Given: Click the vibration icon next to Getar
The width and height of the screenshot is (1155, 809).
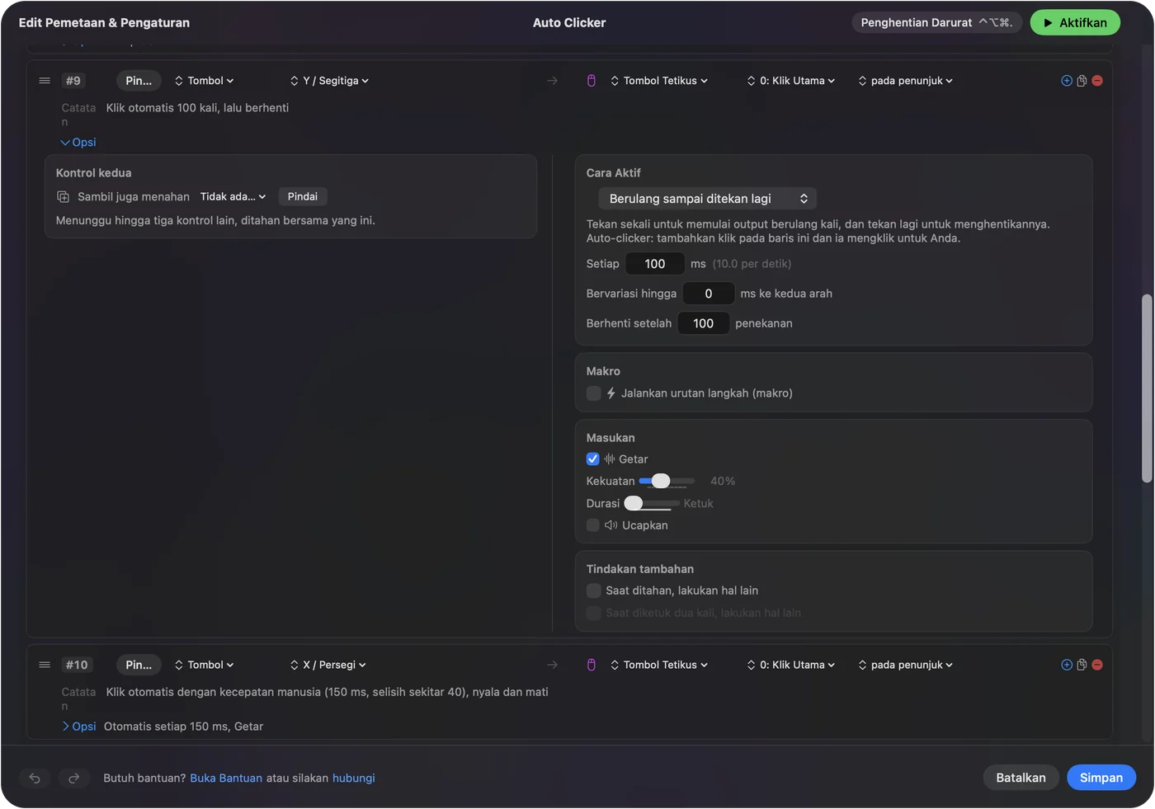Looking at the screenshot, I should coord(610,459).
